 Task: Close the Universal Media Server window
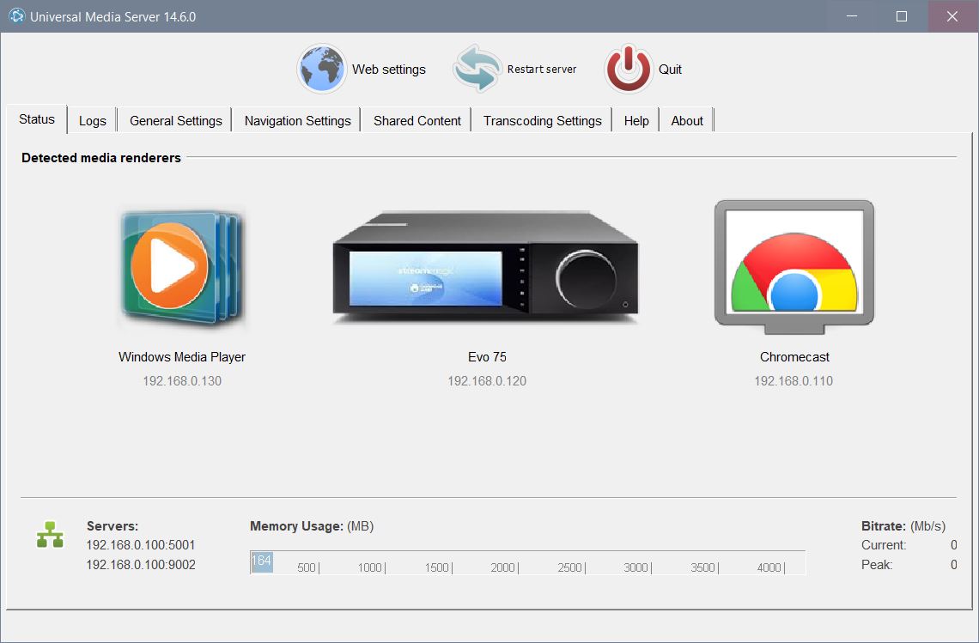point(952,16)
